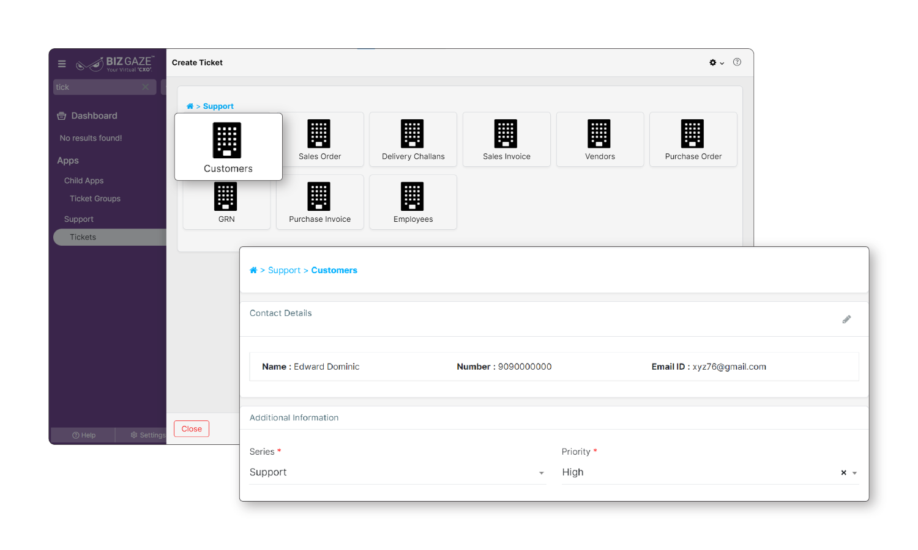This screenshot has width=918, height=550.
Task: Expand the Priority dropdown arrow
Action: [854, 473]
